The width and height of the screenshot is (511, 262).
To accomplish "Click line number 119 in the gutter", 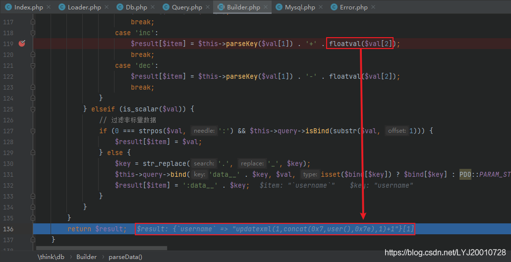I will click(8, 44).
